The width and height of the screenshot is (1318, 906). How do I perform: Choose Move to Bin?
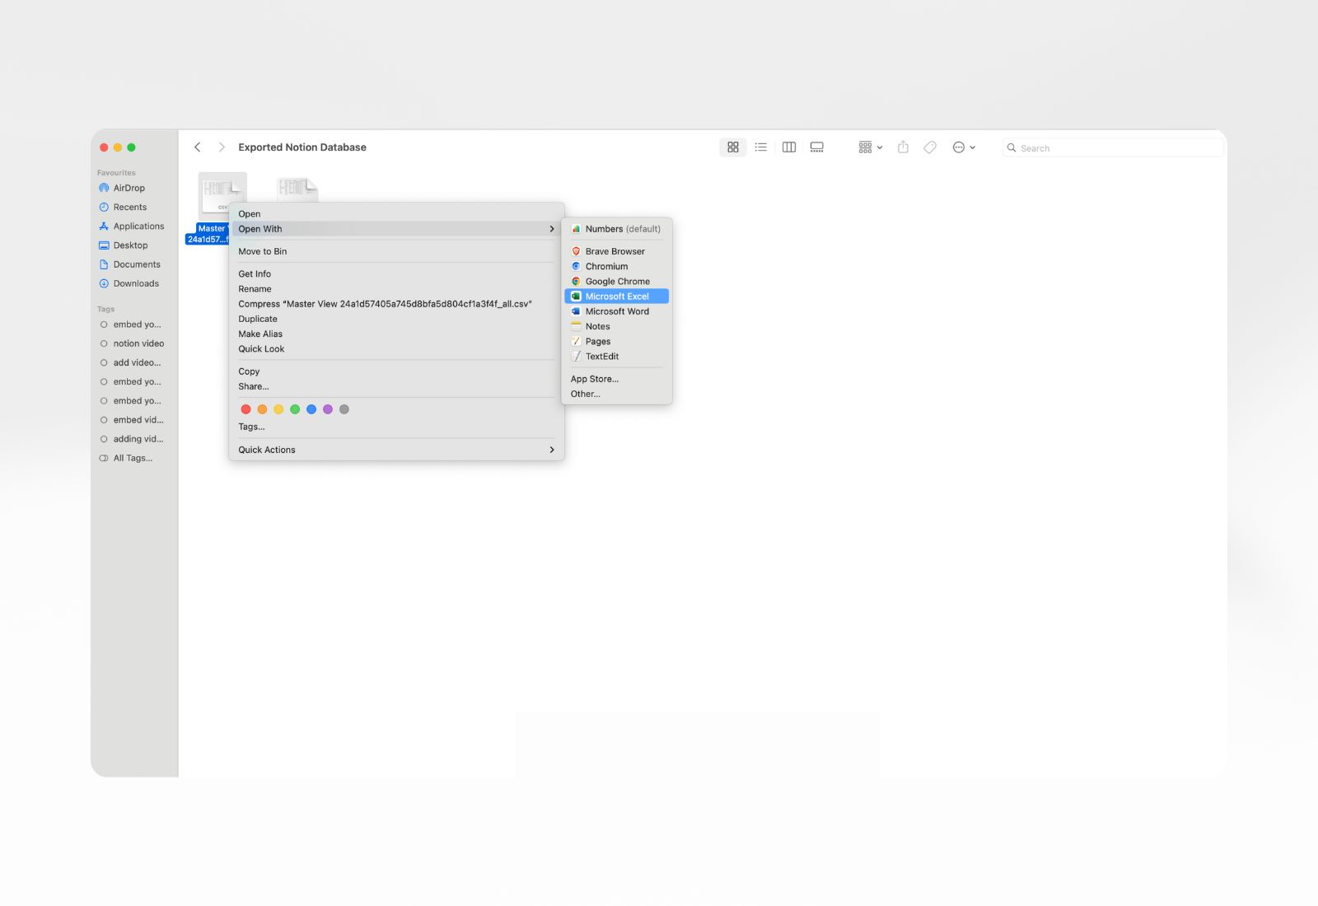coord(396,251)
